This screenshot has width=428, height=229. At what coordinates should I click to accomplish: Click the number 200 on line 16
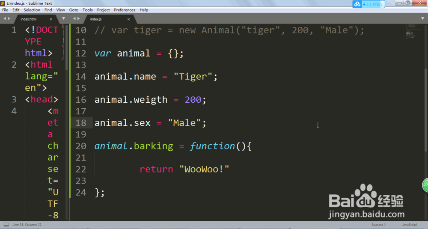(x=193, y=100)
